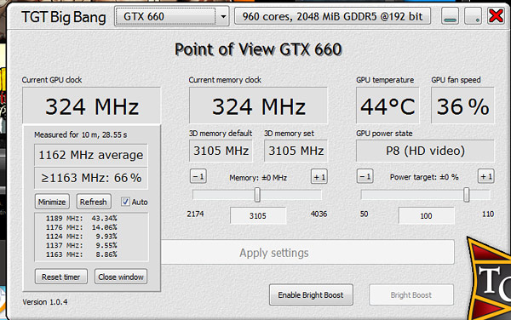The width and height of the screenshot is (511, 320).
Task: Click the GPU fan speed 36 % readout
Action: (x=462, y=106)
